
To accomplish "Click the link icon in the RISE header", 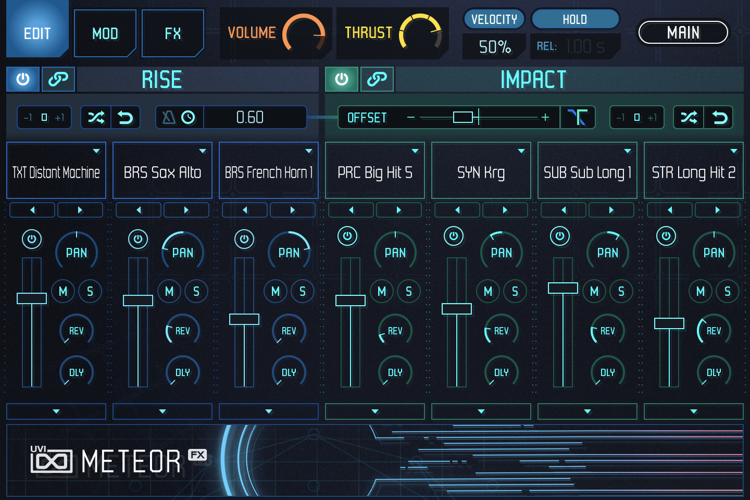I will point(58,79).
